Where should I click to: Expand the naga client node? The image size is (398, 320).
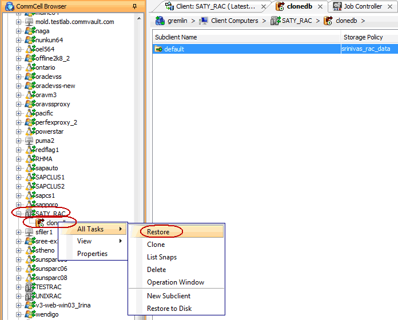point(18,31)
